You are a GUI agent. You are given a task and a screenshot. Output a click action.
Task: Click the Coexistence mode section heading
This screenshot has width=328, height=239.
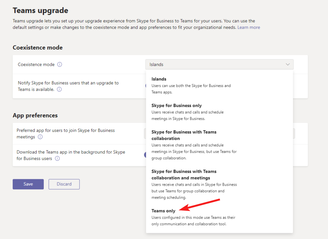coord(38,48)
